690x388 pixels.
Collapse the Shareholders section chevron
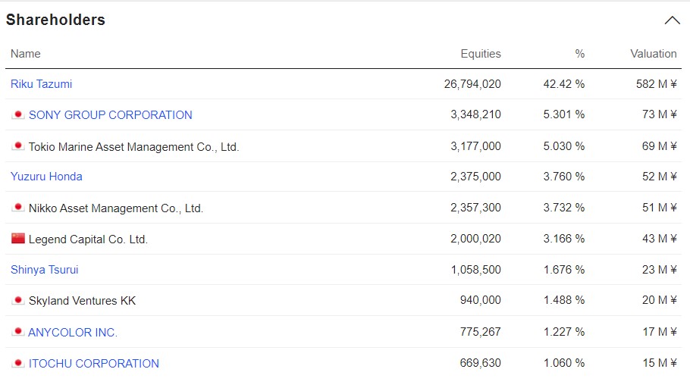tap(672, 20)
